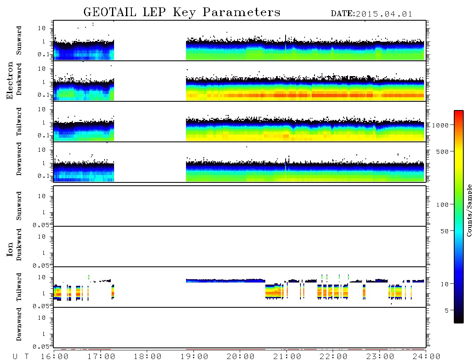472x364 pixels.
Task: Click the '0.05' tick of Ion Dawnward panel
Action: click(x=41, y=347)
